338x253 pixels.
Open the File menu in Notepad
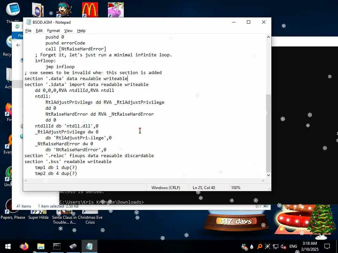tap(28, 31)
